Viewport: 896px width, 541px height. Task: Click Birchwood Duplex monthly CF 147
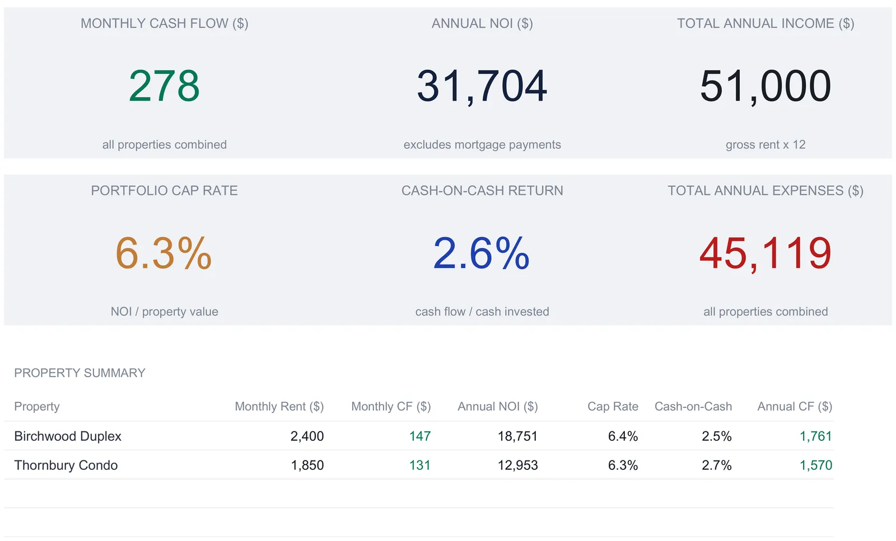pyautogui.click(x=420, y=436)
